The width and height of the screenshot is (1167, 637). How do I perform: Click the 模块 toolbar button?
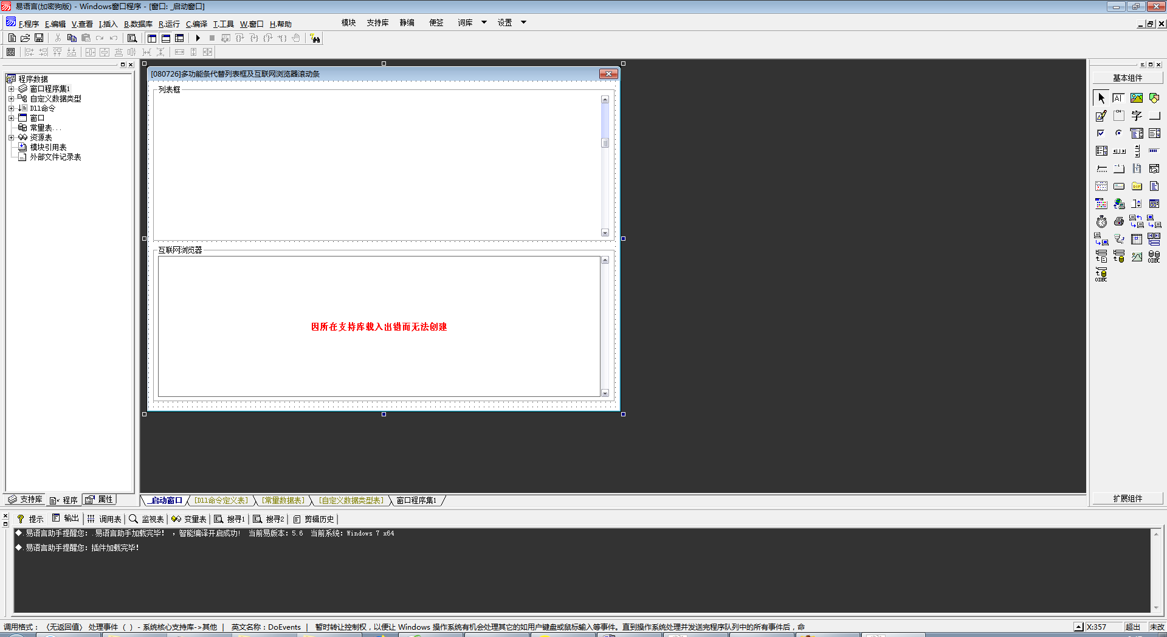(348, 22)
